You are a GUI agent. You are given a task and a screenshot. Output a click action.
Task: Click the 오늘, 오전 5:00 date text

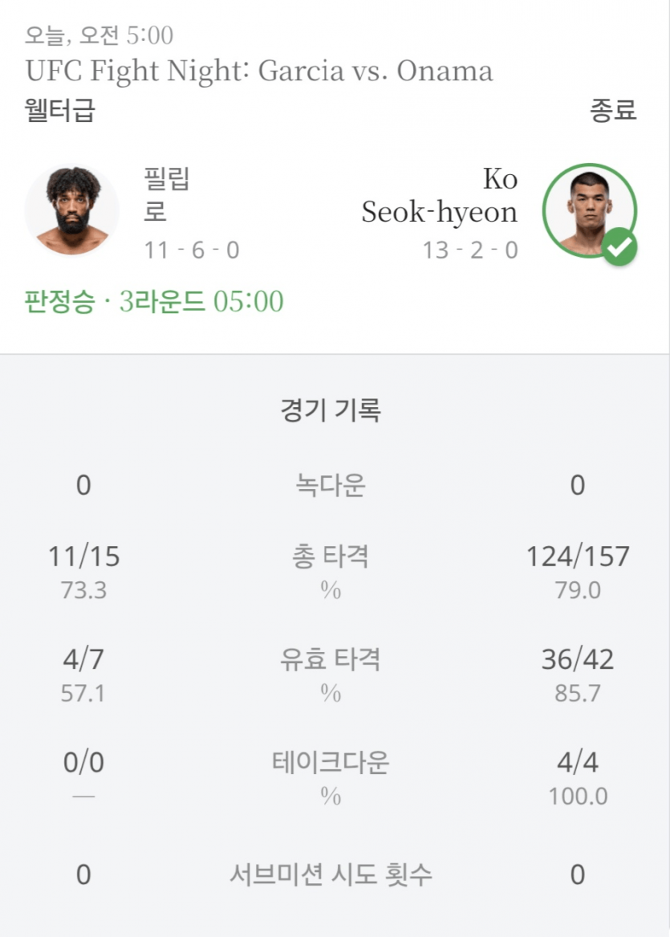pyautogui.click(x=99, y=35)
